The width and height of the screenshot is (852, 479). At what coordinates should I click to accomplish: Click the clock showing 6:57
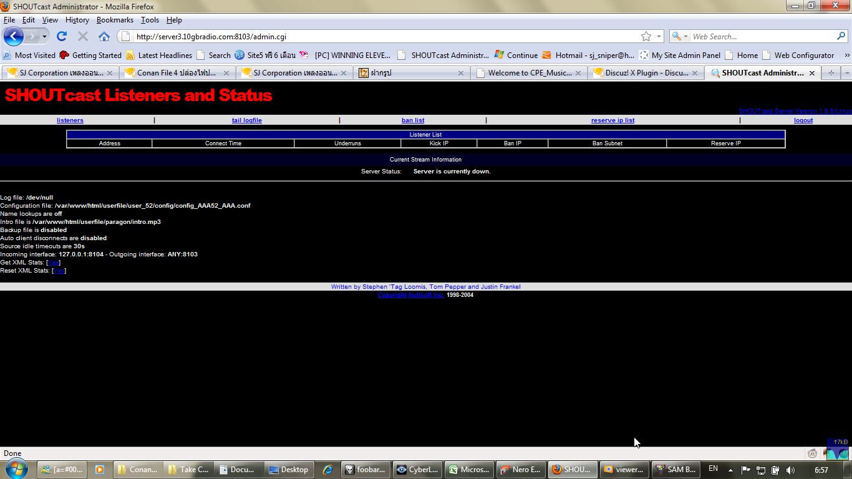pyautogui.click(x=821, y=470)
